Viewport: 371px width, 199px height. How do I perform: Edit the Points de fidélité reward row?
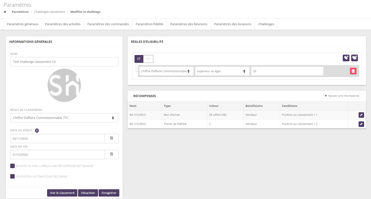tap(361, 124)
